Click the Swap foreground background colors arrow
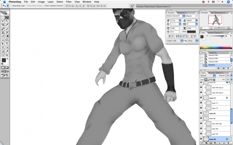This screenshot has width=233, height=145. tap(7, 59)
